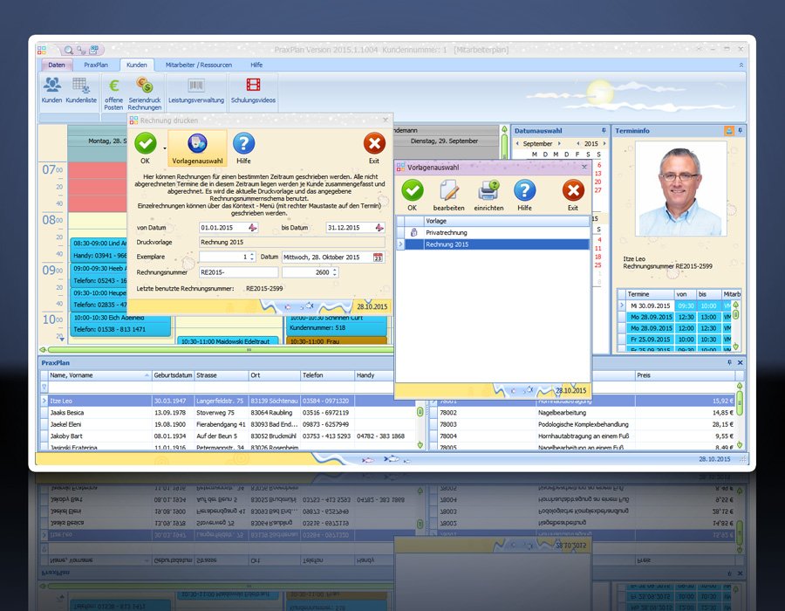Open the Mitarbeiter / Ressourcen tab
The width and height of the screenshot is (785, 611).
pyautogui.click(x=198, y=65)
